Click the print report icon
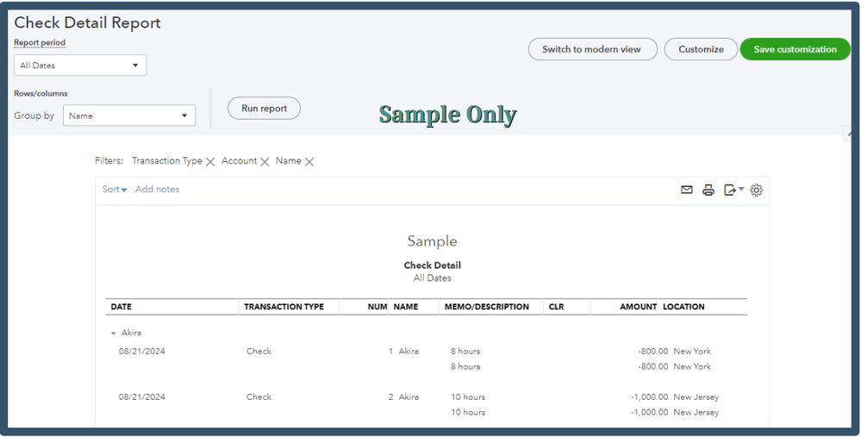The width and height of the screenshot is (861, 437). pyautogui.click(x=708, y=190)
